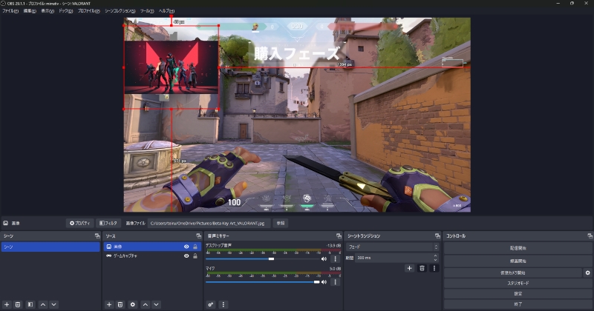Screen dimensions: 594x311
Task: Click デスクトップ音声 volume slider handle
Action: 271,259
